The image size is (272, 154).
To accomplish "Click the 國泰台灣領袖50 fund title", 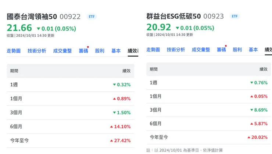I will (32, 17).
